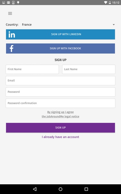Select the Email input field

pos(61,81)
